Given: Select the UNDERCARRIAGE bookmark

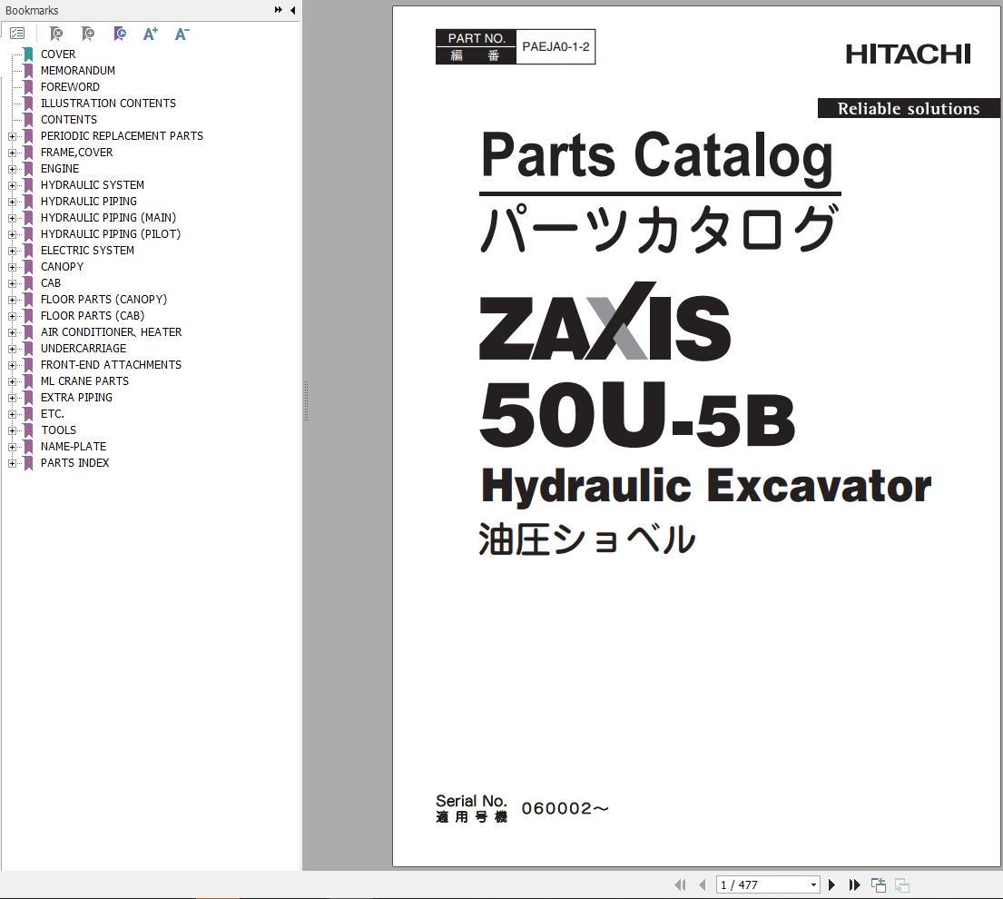Looking at the screenshot, I should click(x=83, y=348).
